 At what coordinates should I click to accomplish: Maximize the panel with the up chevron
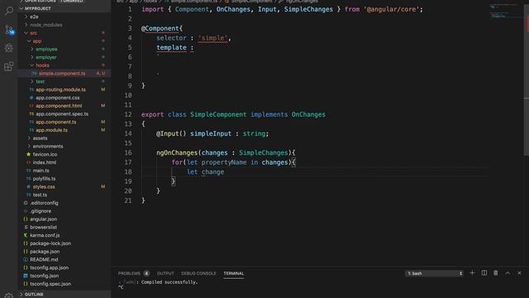click(508, 273)
